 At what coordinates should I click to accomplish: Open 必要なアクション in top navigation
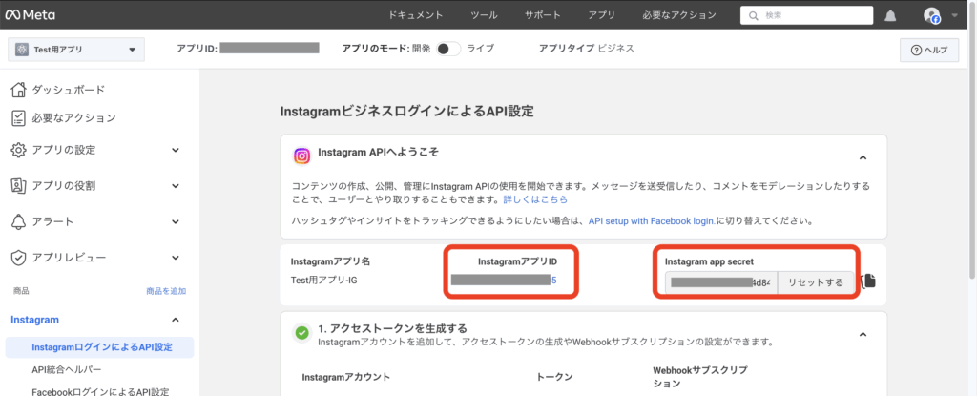679,15
